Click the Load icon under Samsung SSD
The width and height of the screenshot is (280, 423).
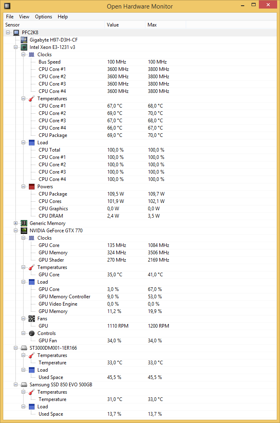tap(31, 407)
